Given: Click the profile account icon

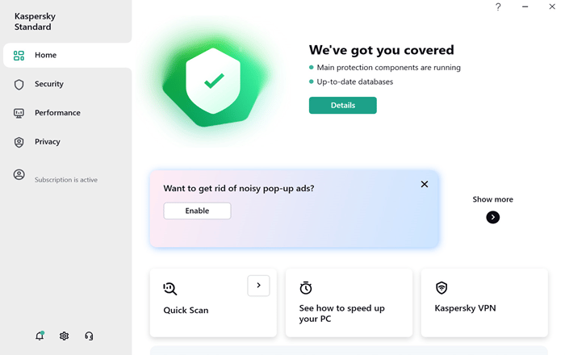Looking at the screenshot, I should click(19, 174).
